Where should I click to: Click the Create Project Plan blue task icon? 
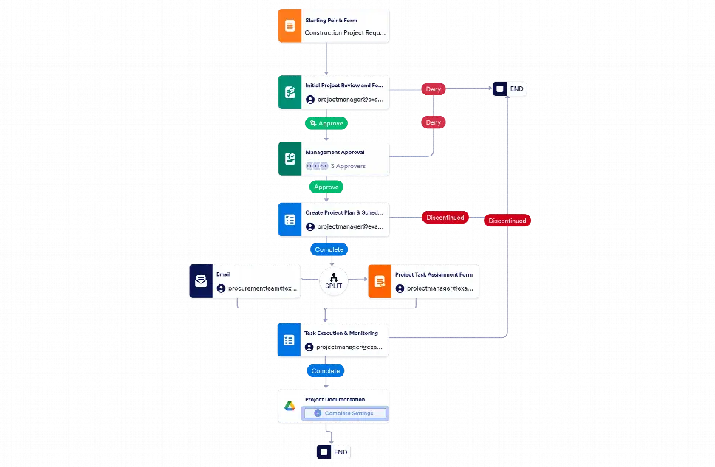tap(290, 220)
